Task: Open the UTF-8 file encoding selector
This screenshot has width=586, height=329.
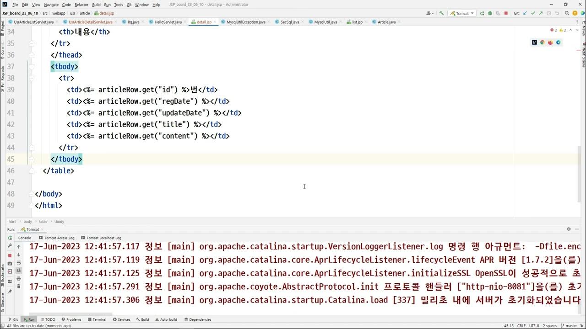Action: pos(534,326)
